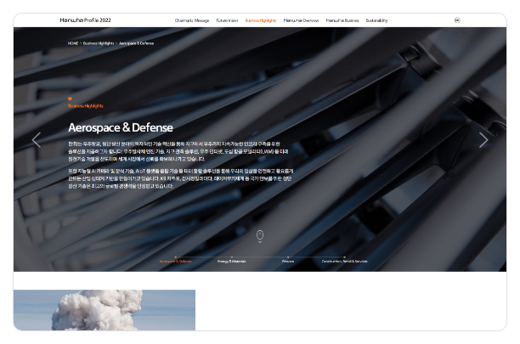Select Business Highlights in top navigation
The width and height of the screenshot is (520, 344).
point(261,19)
